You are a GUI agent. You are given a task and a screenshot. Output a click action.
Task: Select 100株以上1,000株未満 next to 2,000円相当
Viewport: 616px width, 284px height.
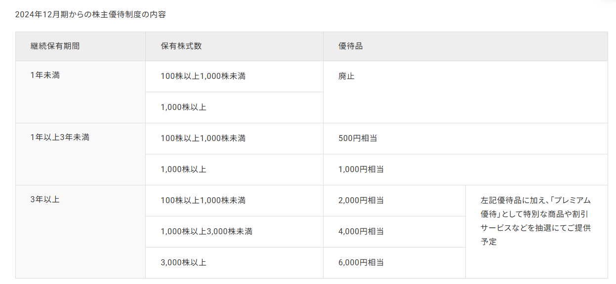(203, 201)
